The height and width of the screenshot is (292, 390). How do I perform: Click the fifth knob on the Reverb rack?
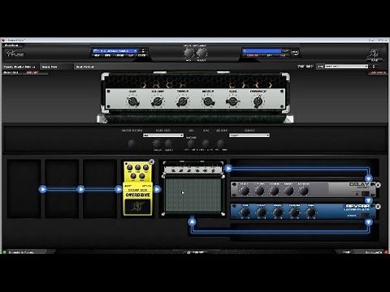coord(311,213)
